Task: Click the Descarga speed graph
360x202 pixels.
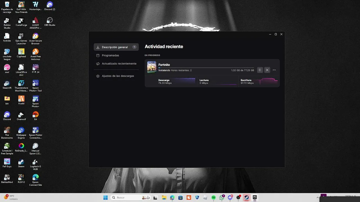Action: [x=184, y=81]
